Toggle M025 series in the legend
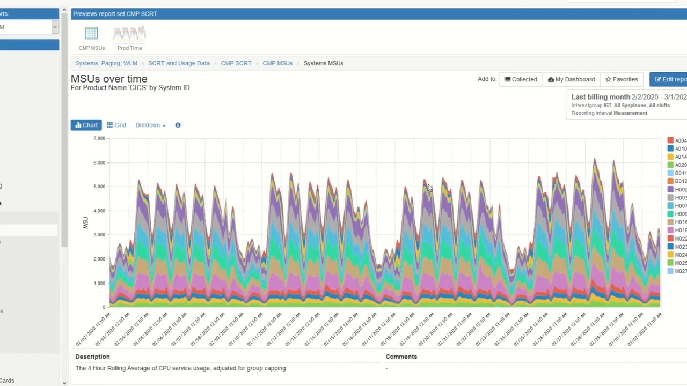Screen dimensions: 687x386 tap(677, 263)
